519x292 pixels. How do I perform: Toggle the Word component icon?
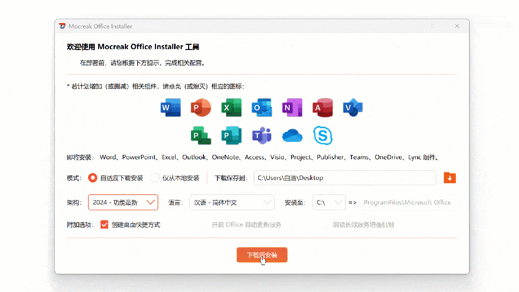coord(171,108)
